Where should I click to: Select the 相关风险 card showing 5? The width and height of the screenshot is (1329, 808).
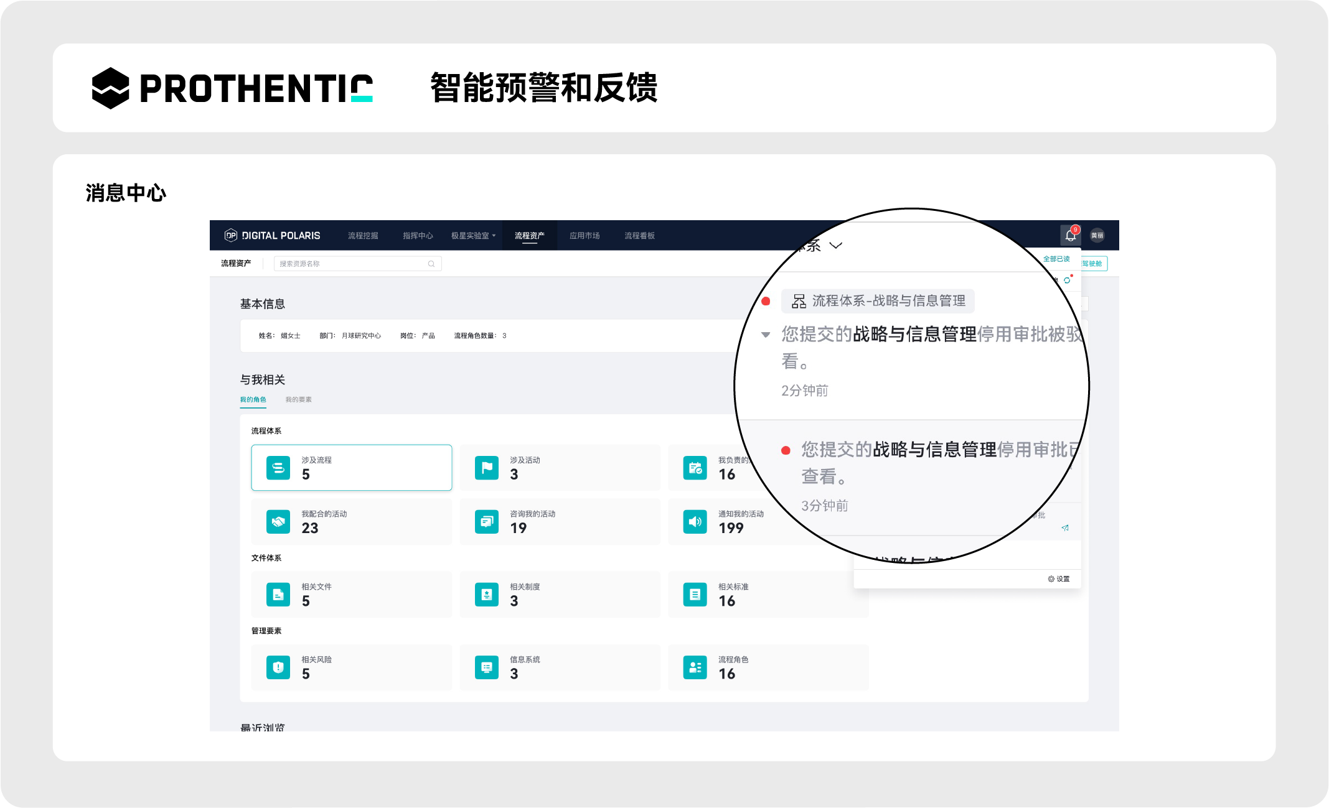tap(352, 667)
